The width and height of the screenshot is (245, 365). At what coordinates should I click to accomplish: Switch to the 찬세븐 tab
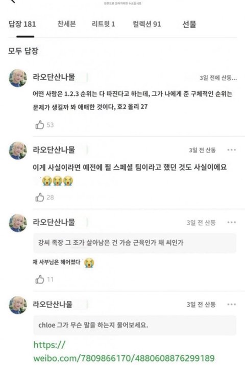(66, 24)
